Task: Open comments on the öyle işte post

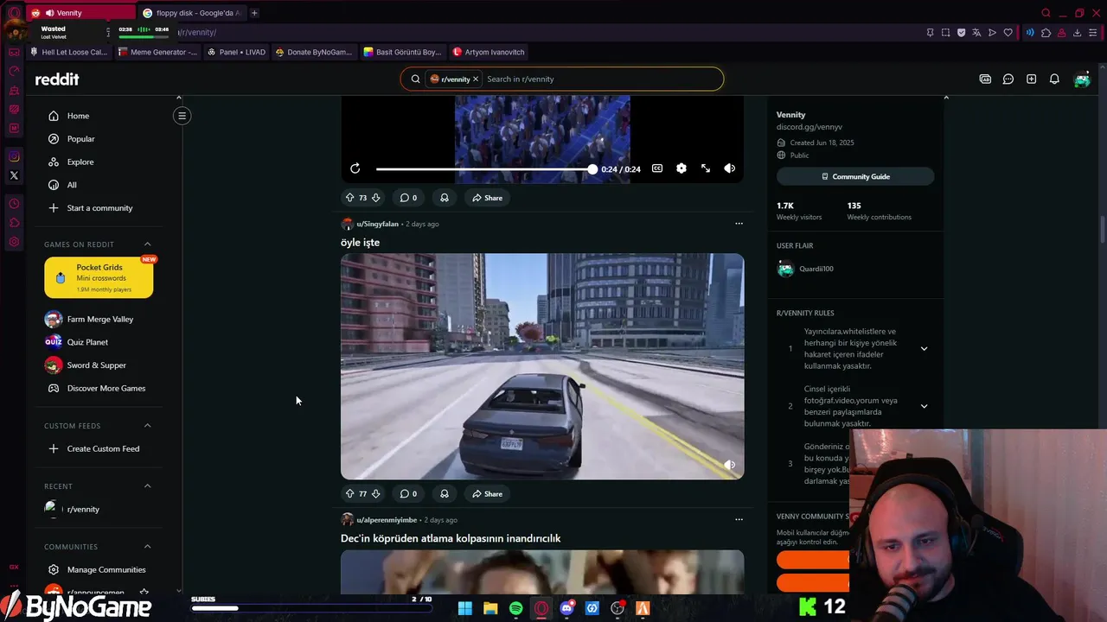Action: coord(408,494)
